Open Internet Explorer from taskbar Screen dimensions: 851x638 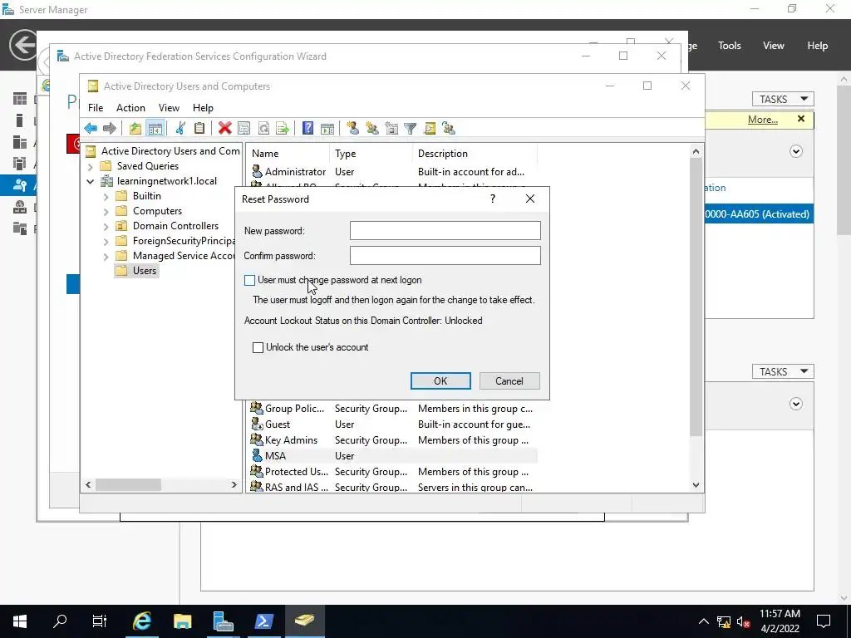tap(142, 621)
